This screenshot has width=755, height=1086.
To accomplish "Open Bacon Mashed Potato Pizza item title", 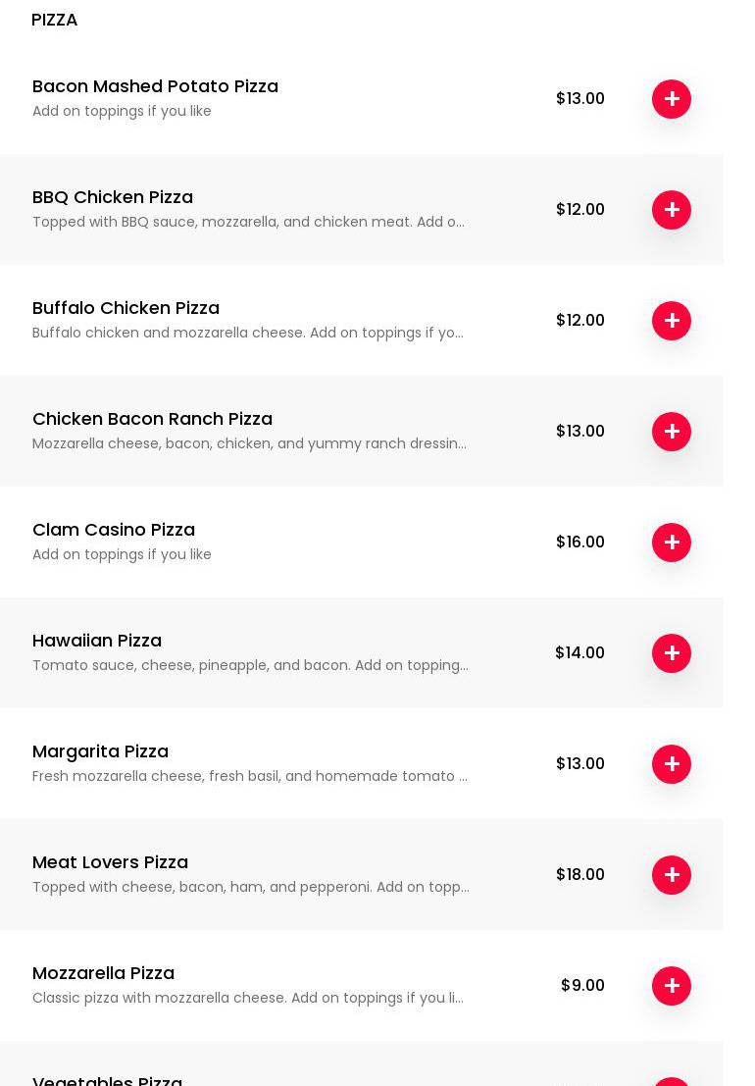I will click(x=155, y=86).
